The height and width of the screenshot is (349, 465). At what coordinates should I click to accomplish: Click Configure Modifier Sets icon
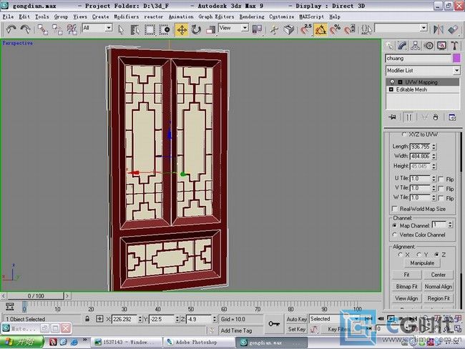click(x=452, y=117)
